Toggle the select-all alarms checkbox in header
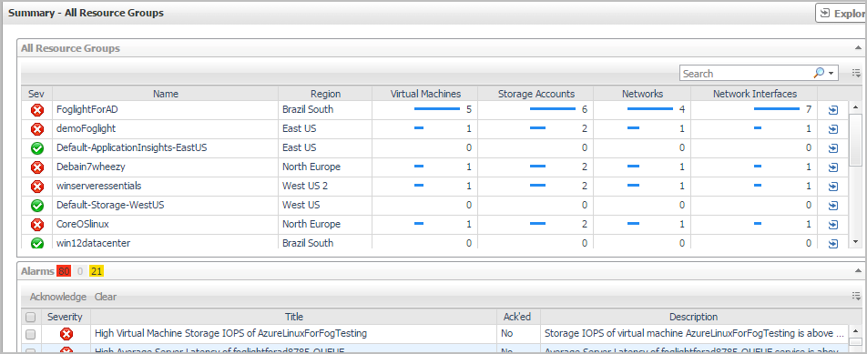This screenshot has height=354, width=867. [31, 317]
